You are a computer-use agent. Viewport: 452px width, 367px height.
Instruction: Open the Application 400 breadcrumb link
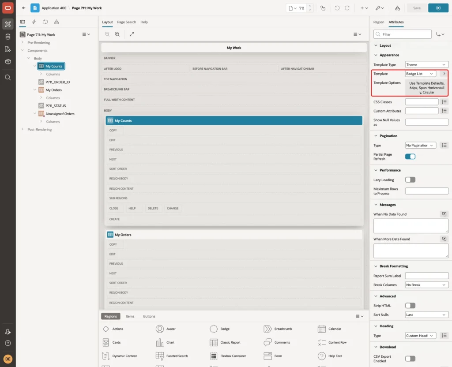coord(54,8)
